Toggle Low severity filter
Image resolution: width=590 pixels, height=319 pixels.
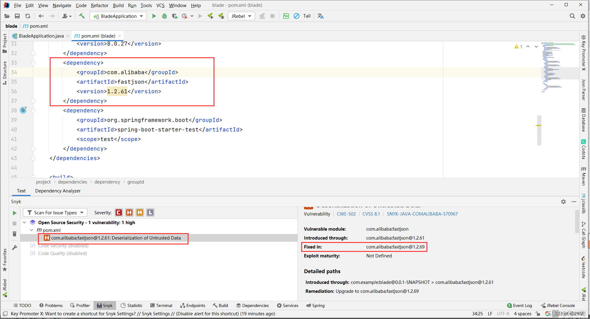tap(150, 212)
